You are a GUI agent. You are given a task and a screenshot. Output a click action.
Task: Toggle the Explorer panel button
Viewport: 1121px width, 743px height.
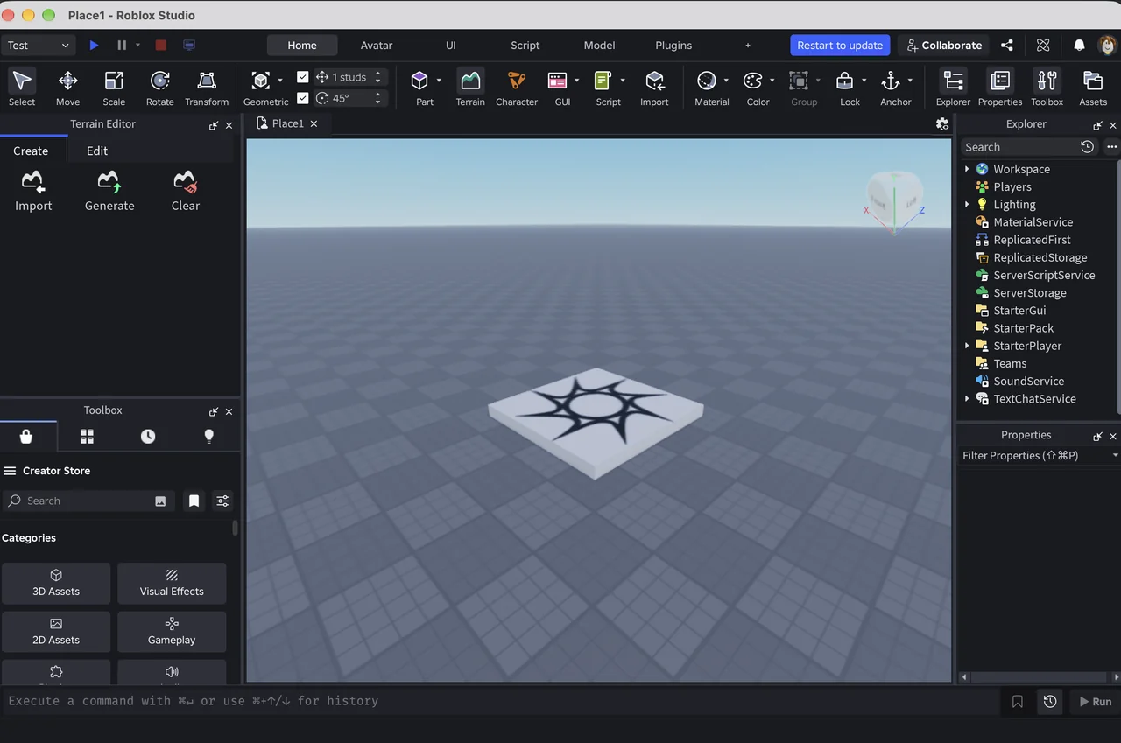click(x=953, y=88)
